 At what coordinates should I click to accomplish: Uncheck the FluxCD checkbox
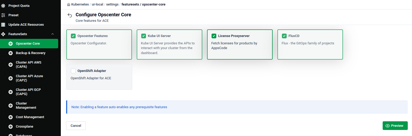click(284, 36)
